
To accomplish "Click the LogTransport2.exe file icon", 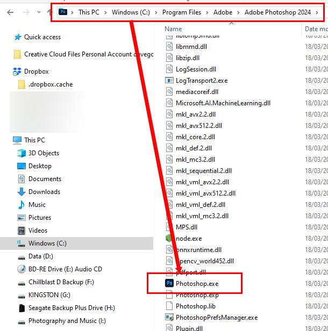I will point(169,80).
